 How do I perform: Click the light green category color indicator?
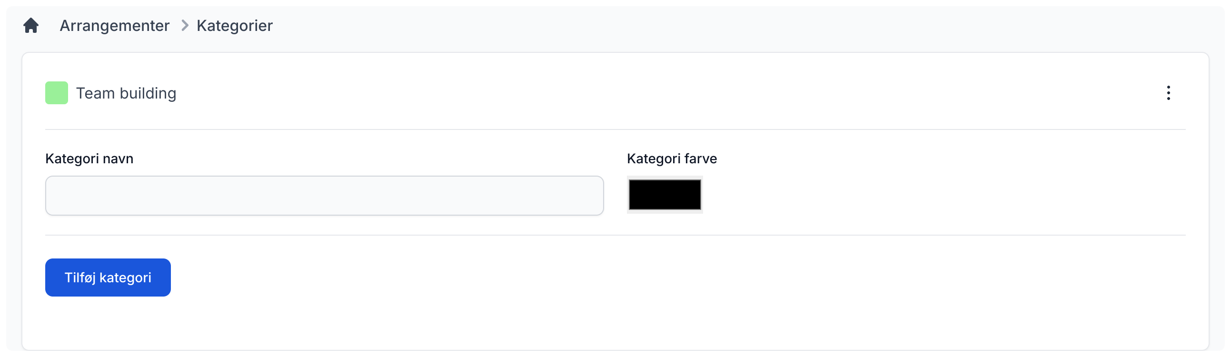56,93
